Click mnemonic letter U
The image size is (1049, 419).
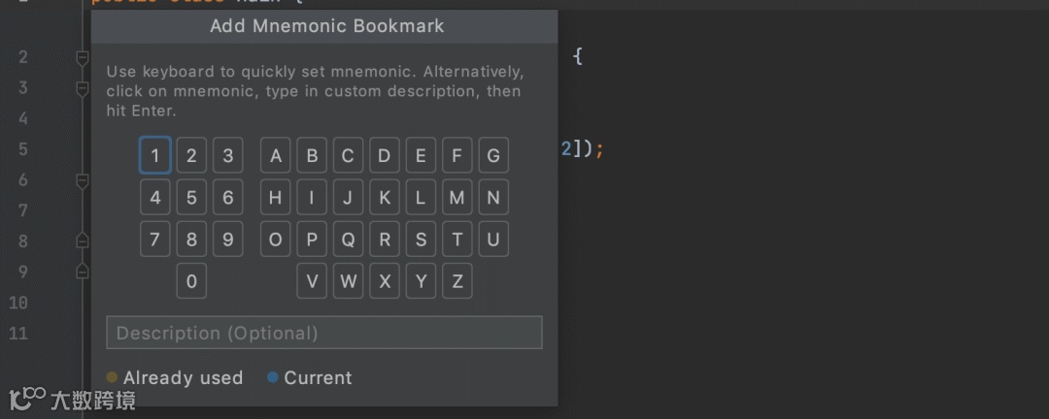click(492, 240)
